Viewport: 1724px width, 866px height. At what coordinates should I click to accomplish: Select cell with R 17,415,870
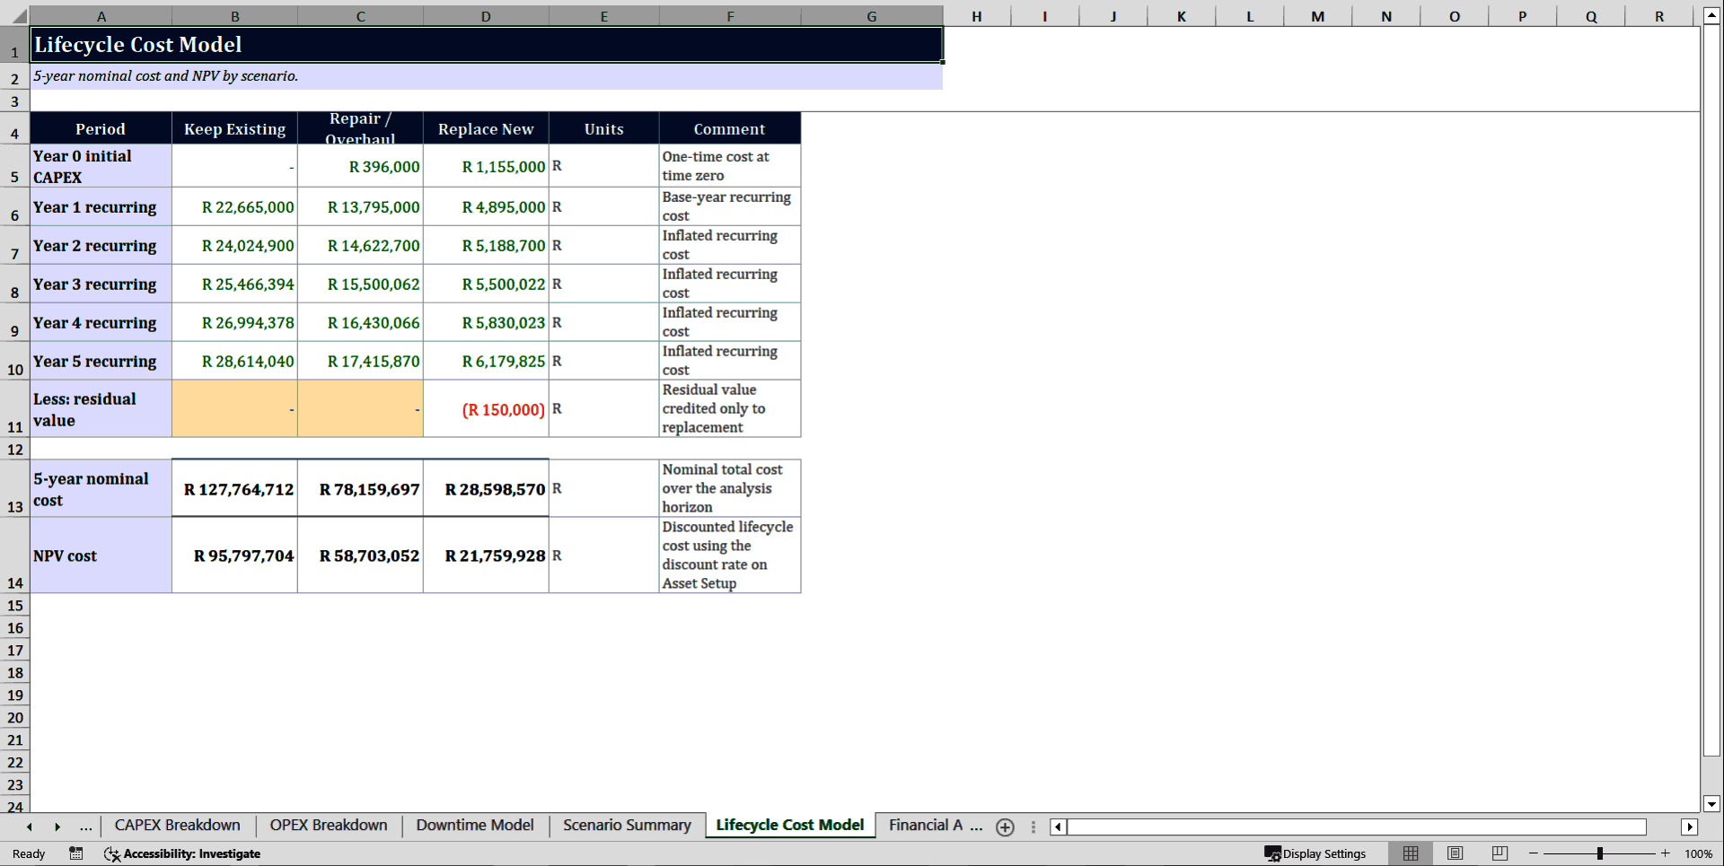pyautogui.click(x=360, y=361)
